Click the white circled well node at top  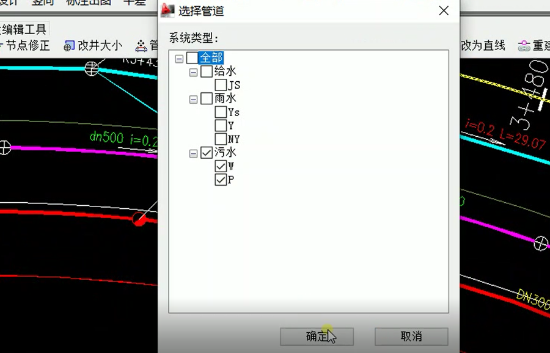pos(92,68)
